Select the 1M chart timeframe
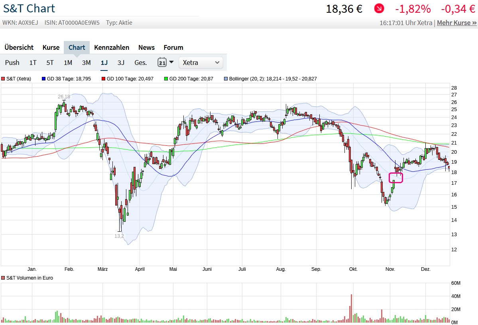Screen dimensions: 478x325 [x=68, y=63]
